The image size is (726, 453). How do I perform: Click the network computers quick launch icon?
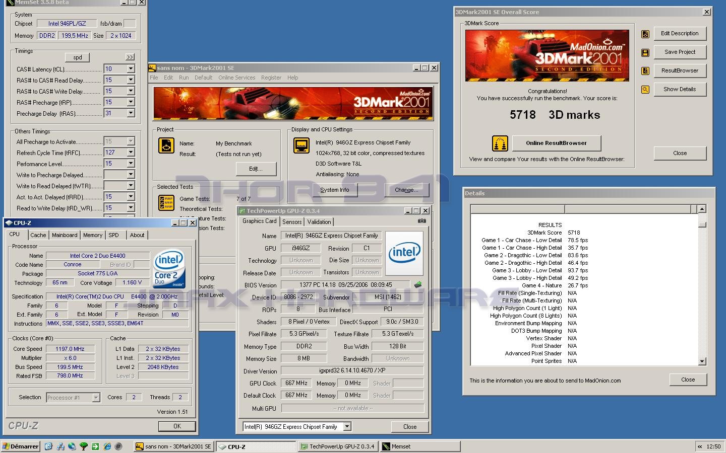click(x=60, y=446)
